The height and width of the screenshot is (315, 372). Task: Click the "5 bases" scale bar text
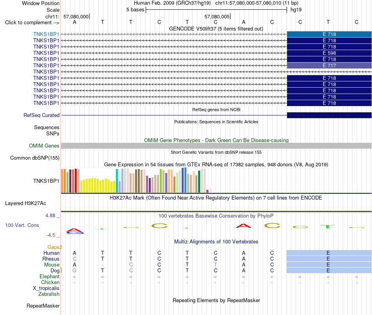tap(135, 10)
